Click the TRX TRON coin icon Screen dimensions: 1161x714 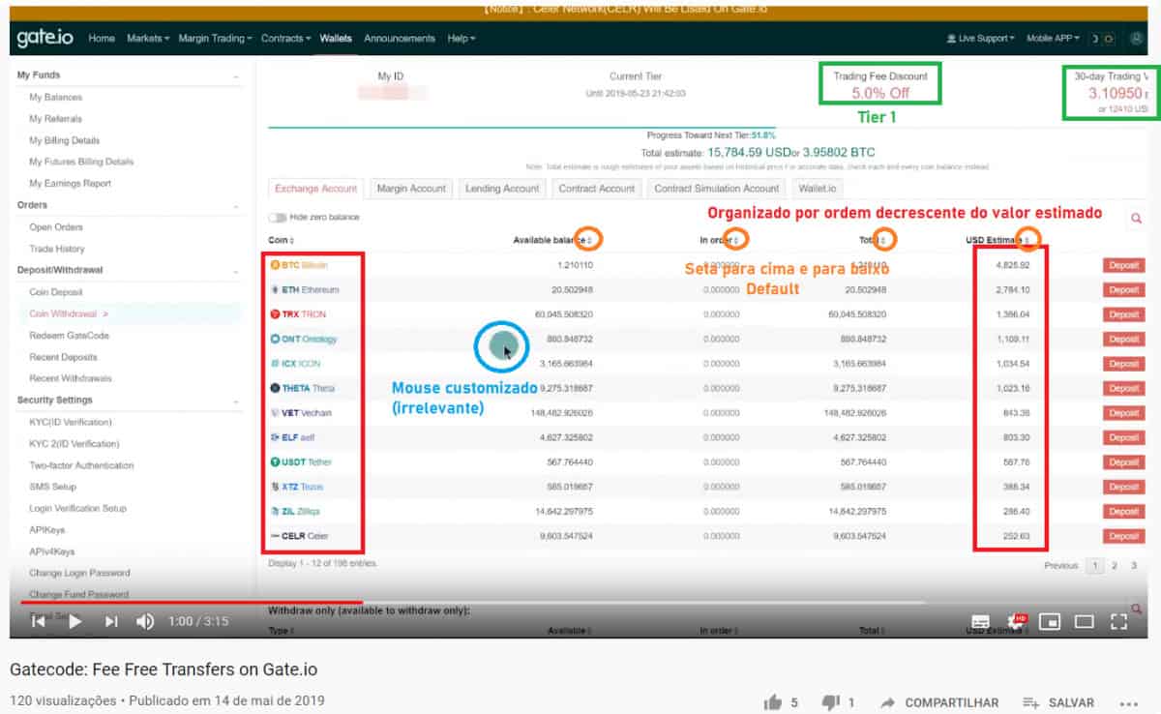click(x=275, y=314)
